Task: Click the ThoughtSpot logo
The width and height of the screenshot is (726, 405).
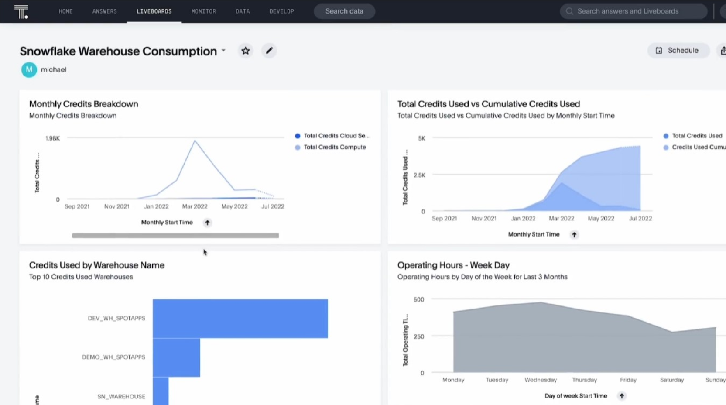Action: coord(21,11)
